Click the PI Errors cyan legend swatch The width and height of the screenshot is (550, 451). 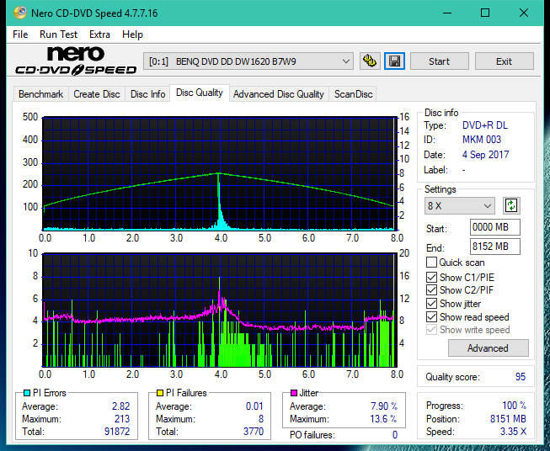pos(27,393)
